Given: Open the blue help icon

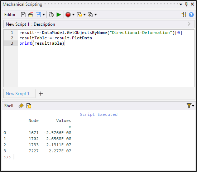Looking at the screenshot, I should point(191,15).
